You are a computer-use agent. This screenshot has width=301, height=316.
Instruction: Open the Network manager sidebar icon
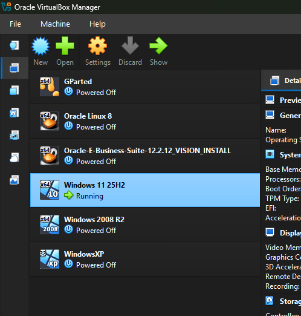pos(14,135)
